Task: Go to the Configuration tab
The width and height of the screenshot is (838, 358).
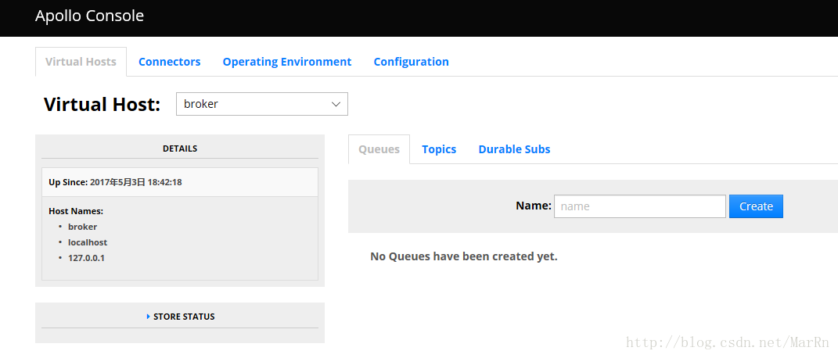Action: coord(411,62)
